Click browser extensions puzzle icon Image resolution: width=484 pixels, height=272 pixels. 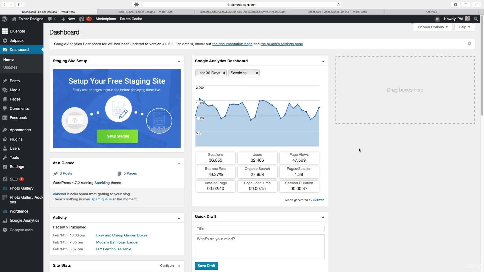tap(136, 5)
